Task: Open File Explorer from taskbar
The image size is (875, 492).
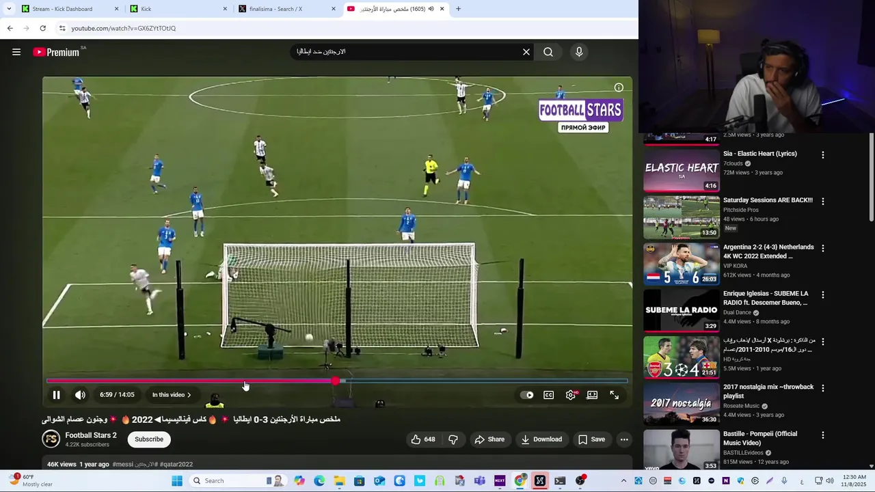Action: pyautogui.click(x=339, y=481)
